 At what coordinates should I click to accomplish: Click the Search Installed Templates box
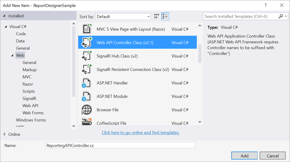[241, 17]
